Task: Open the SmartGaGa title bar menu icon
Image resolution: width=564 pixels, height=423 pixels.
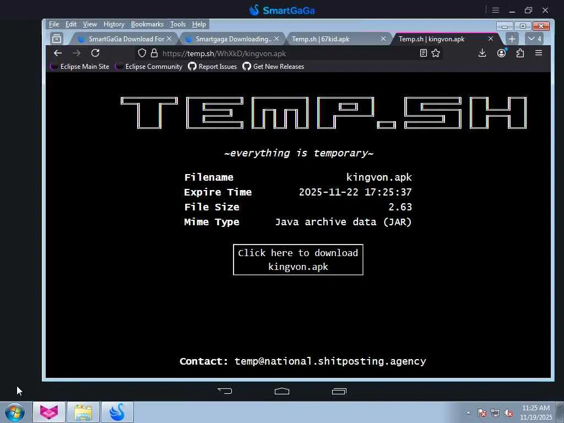Action: (496, 10)
